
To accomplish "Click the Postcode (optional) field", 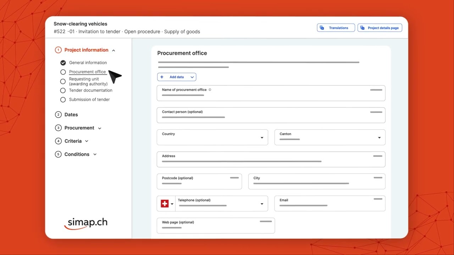I will pos(199,181).
